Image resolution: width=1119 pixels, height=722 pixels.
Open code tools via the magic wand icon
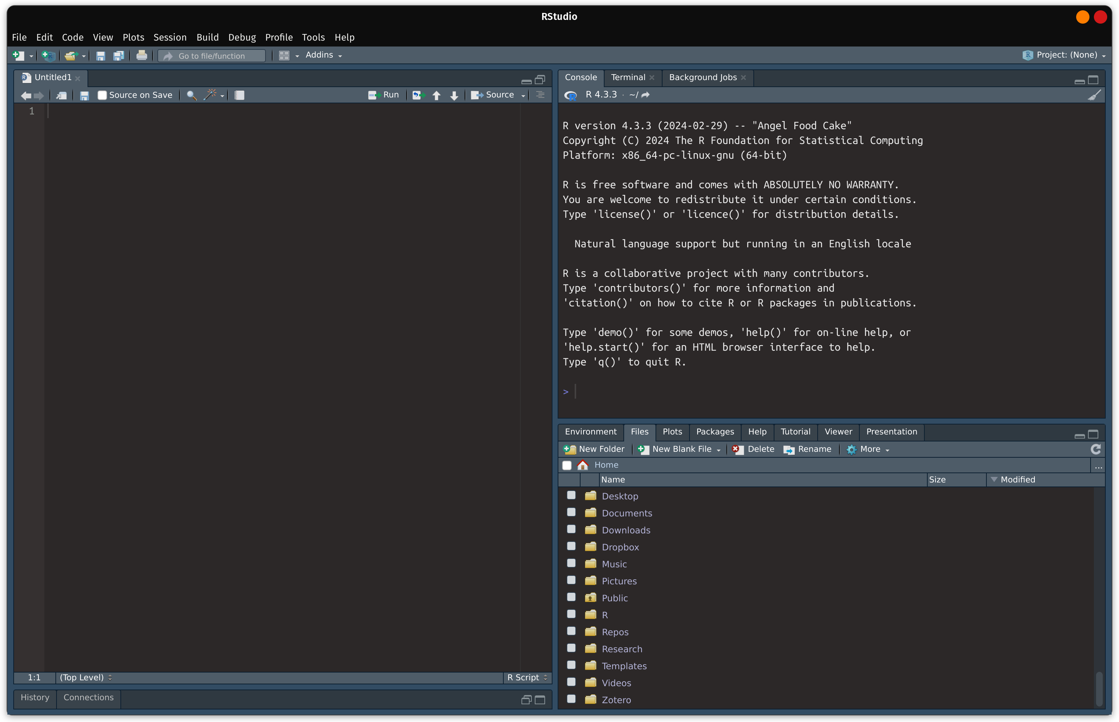click(210, 95)
